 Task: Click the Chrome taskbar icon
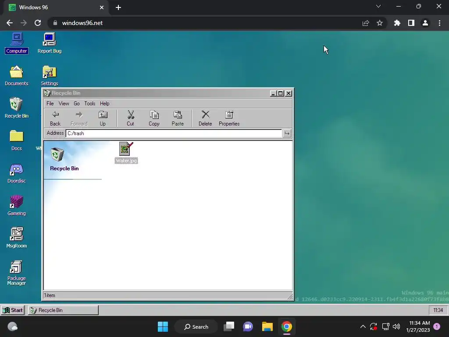click(x=287, y=326)
